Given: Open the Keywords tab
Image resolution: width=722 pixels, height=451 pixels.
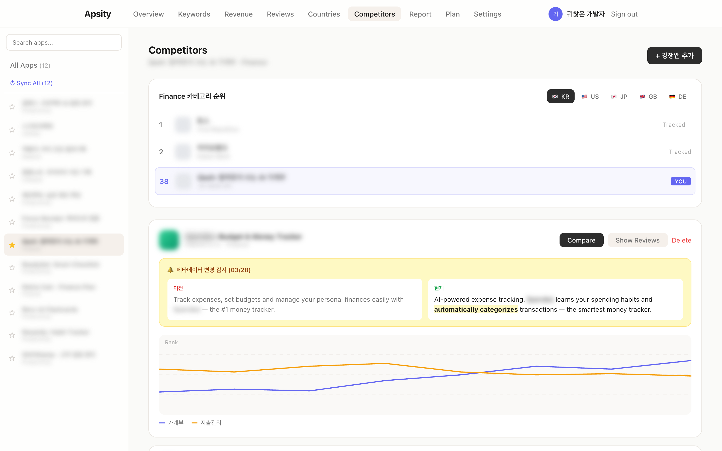Looking at the screenshot, I should (194, 14).
